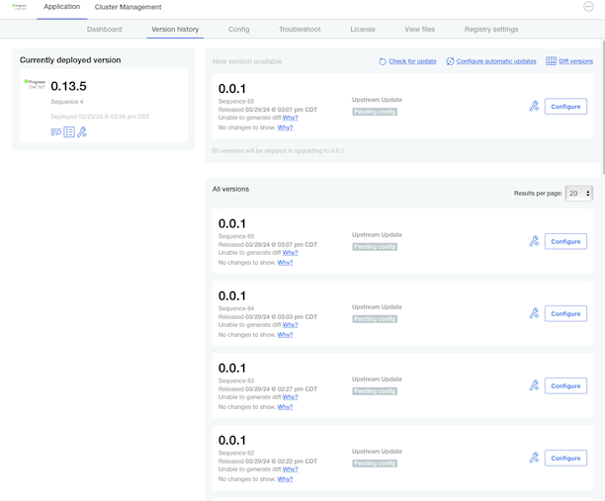The width and height of the screenshot is (605, 501).
Task: Go to Registry settings tab
Action: (491, 30)
